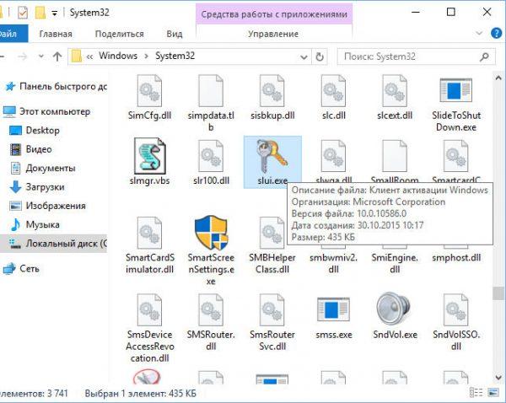Click Средства работы с приложениями tab header
Screen dimensions: 506x403
coord(274,14)
